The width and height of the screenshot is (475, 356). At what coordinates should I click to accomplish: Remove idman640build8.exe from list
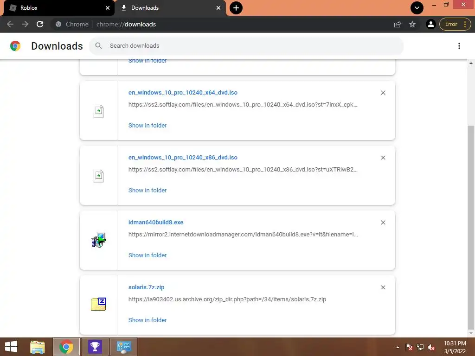click(383, 222)
